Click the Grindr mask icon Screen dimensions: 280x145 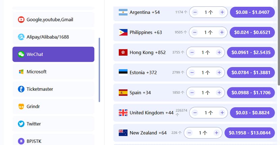(x=21, y=107)
